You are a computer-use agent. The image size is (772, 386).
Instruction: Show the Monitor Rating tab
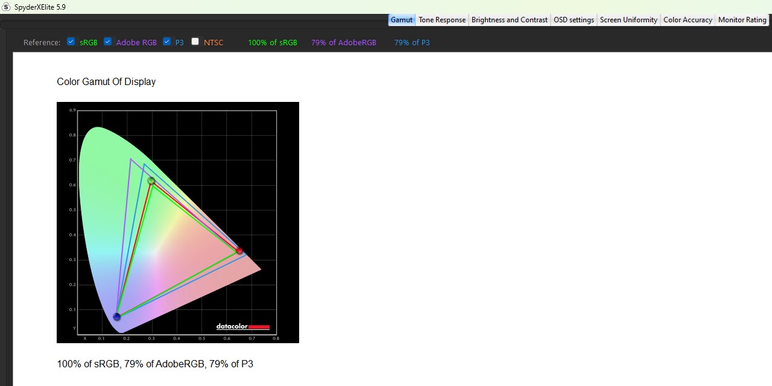coord(742,20)
